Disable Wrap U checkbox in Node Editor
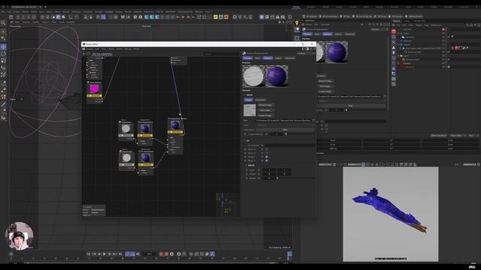Image resolution: width=481 pixels, height=270 pixels. [266, 157]
